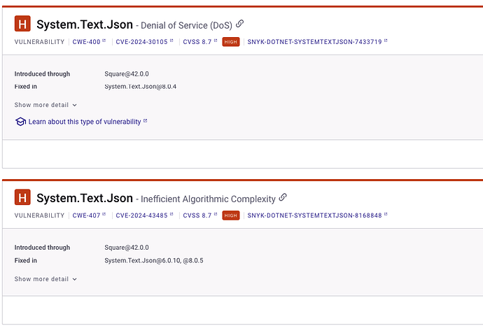Click CVSS 8.7 on the Denial of Service card
Image resolution: width=483 pixels, height=326 pixels.
197,41
